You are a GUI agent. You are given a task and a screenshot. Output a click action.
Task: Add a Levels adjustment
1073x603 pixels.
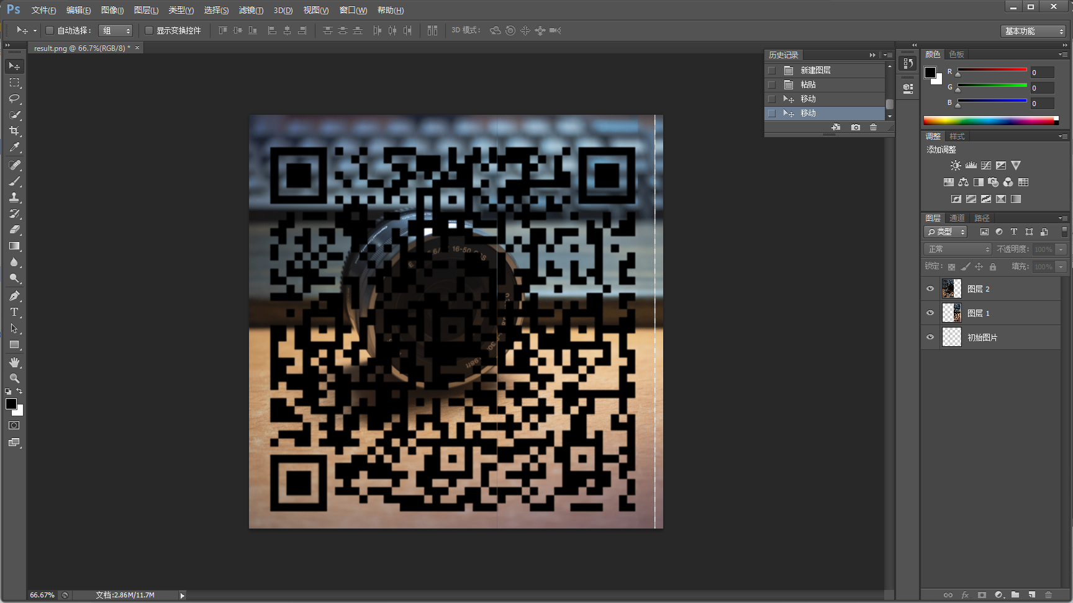click(x=971, y=166)
